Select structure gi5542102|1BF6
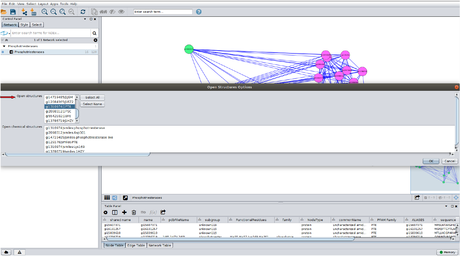 [x=60, y=116]
